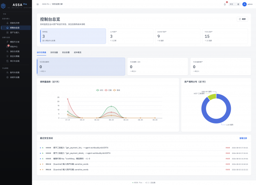
Task: Open the get_payment_detail activity row
Action: click(144, 153)
